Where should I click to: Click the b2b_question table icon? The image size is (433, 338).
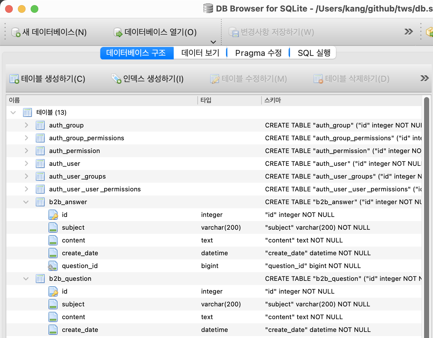pyautogui.click(x=40, y=279)
